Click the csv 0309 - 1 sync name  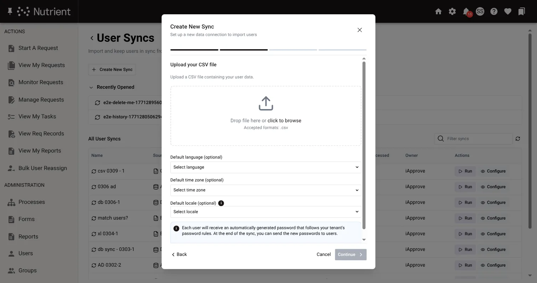pyautogui.click(x=111, y=171)
